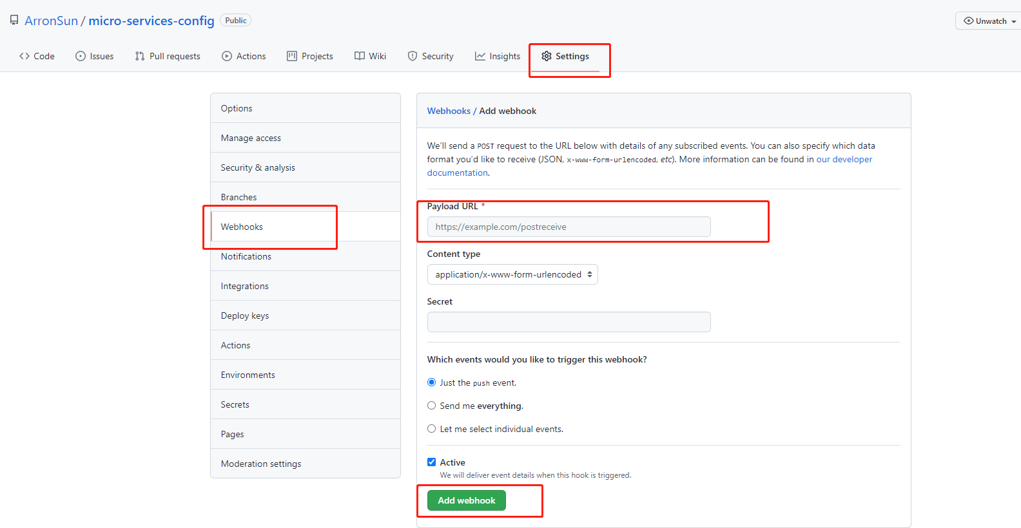Open the Security tab
The image size is (1021, 528).
coord(431,56)
